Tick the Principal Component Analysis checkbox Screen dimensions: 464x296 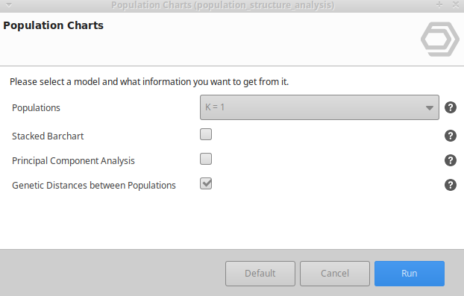(x=206, y=159)
